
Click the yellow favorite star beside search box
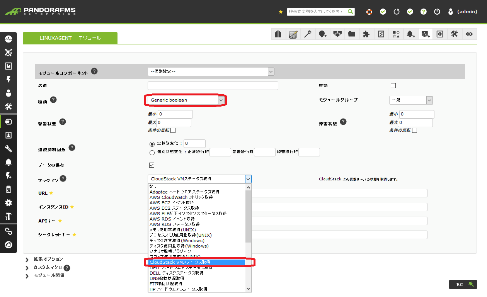(281, 12)
